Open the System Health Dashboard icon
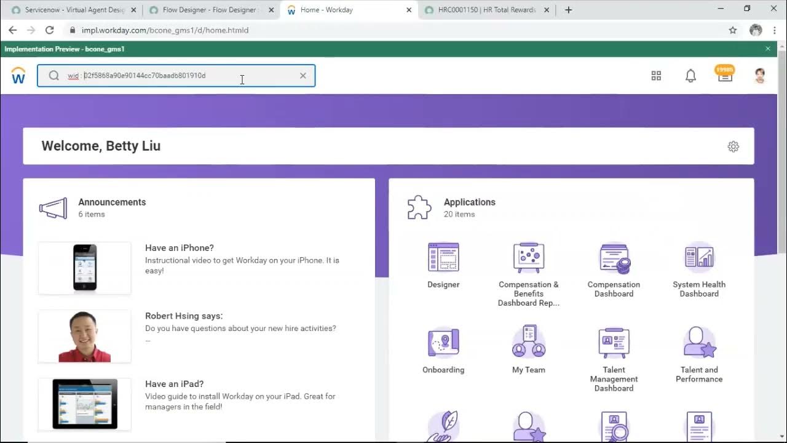The image size is (787, 443). 699,257
